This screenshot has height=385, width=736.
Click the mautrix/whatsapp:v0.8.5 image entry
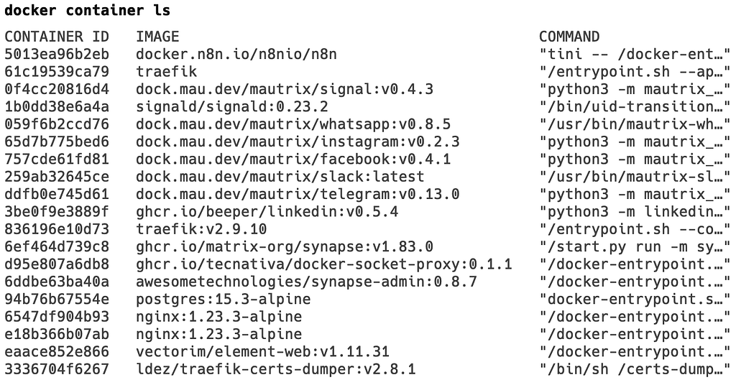point(293,124)
